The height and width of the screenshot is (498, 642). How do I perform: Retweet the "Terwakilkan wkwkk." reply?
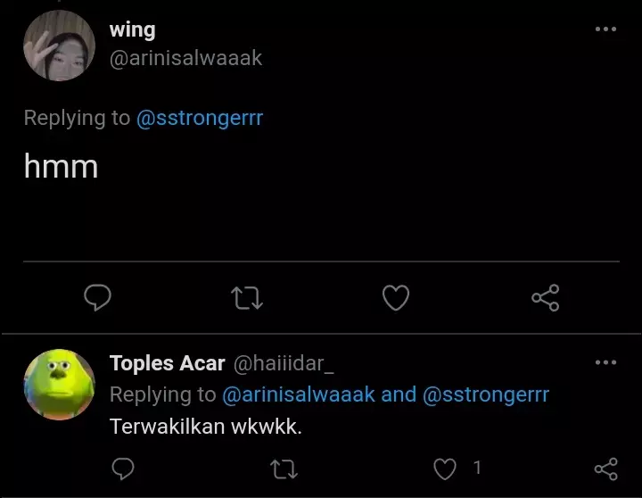284,468
